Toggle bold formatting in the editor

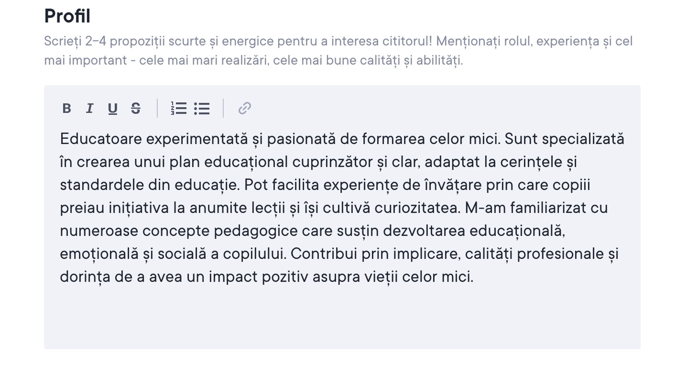tap(67, 109)
